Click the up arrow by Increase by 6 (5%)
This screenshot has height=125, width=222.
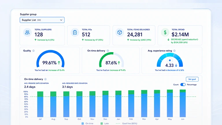click(36, 40)
